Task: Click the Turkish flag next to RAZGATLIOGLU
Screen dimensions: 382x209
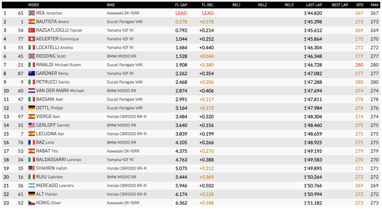Action: tap(31, 31)
